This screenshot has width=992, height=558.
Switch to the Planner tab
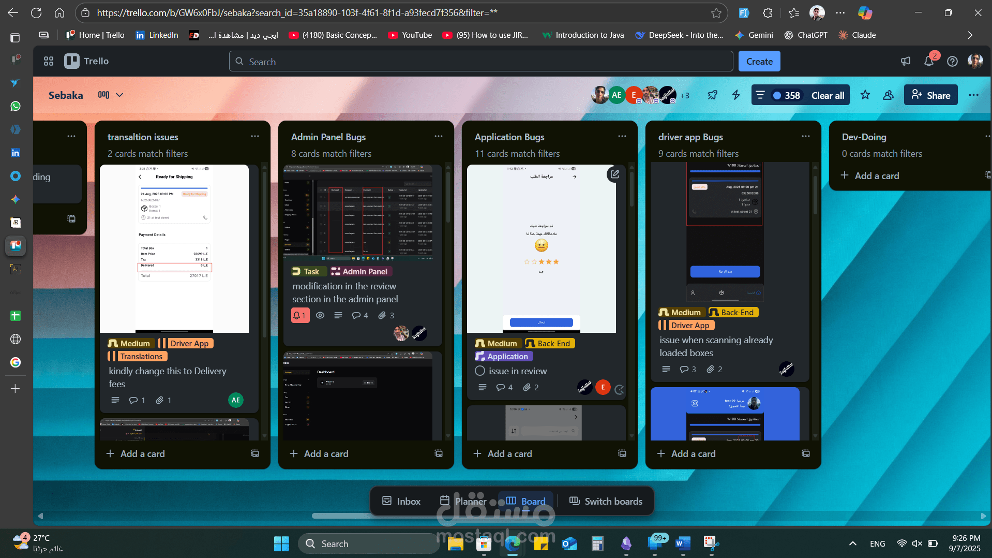(x=463, y=501)
